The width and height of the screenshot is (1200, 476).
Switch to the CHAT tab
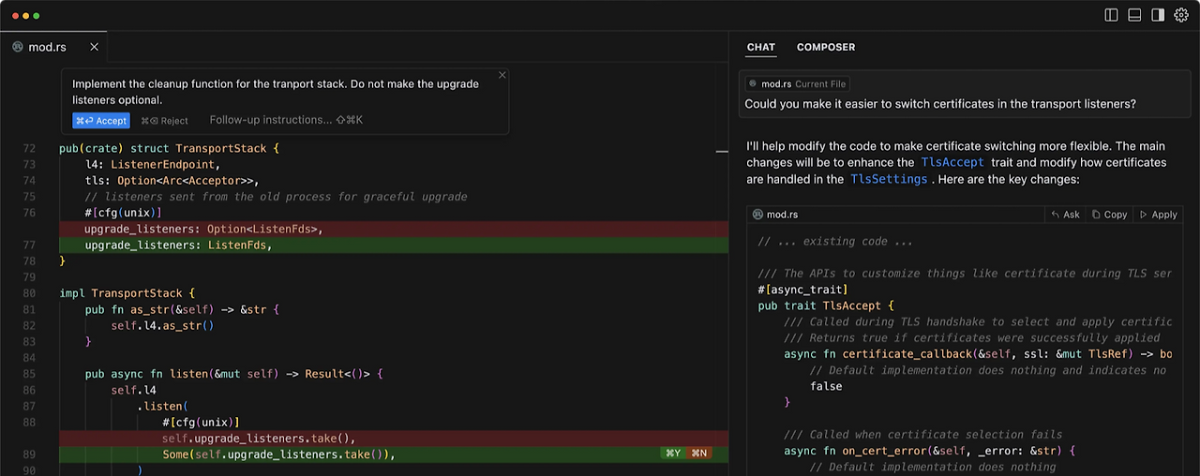(x=761, y=47)
